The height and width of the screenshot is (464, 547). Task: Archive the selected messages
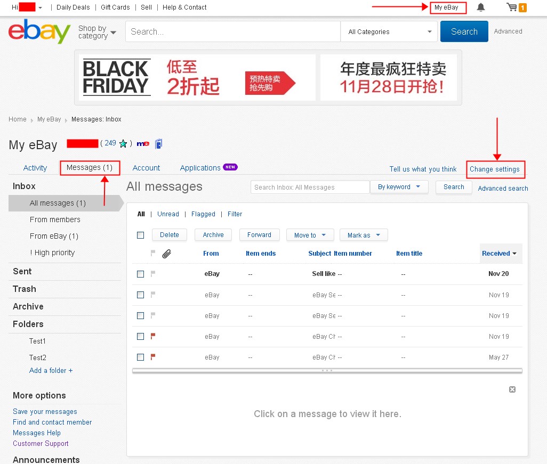(213, 235)
